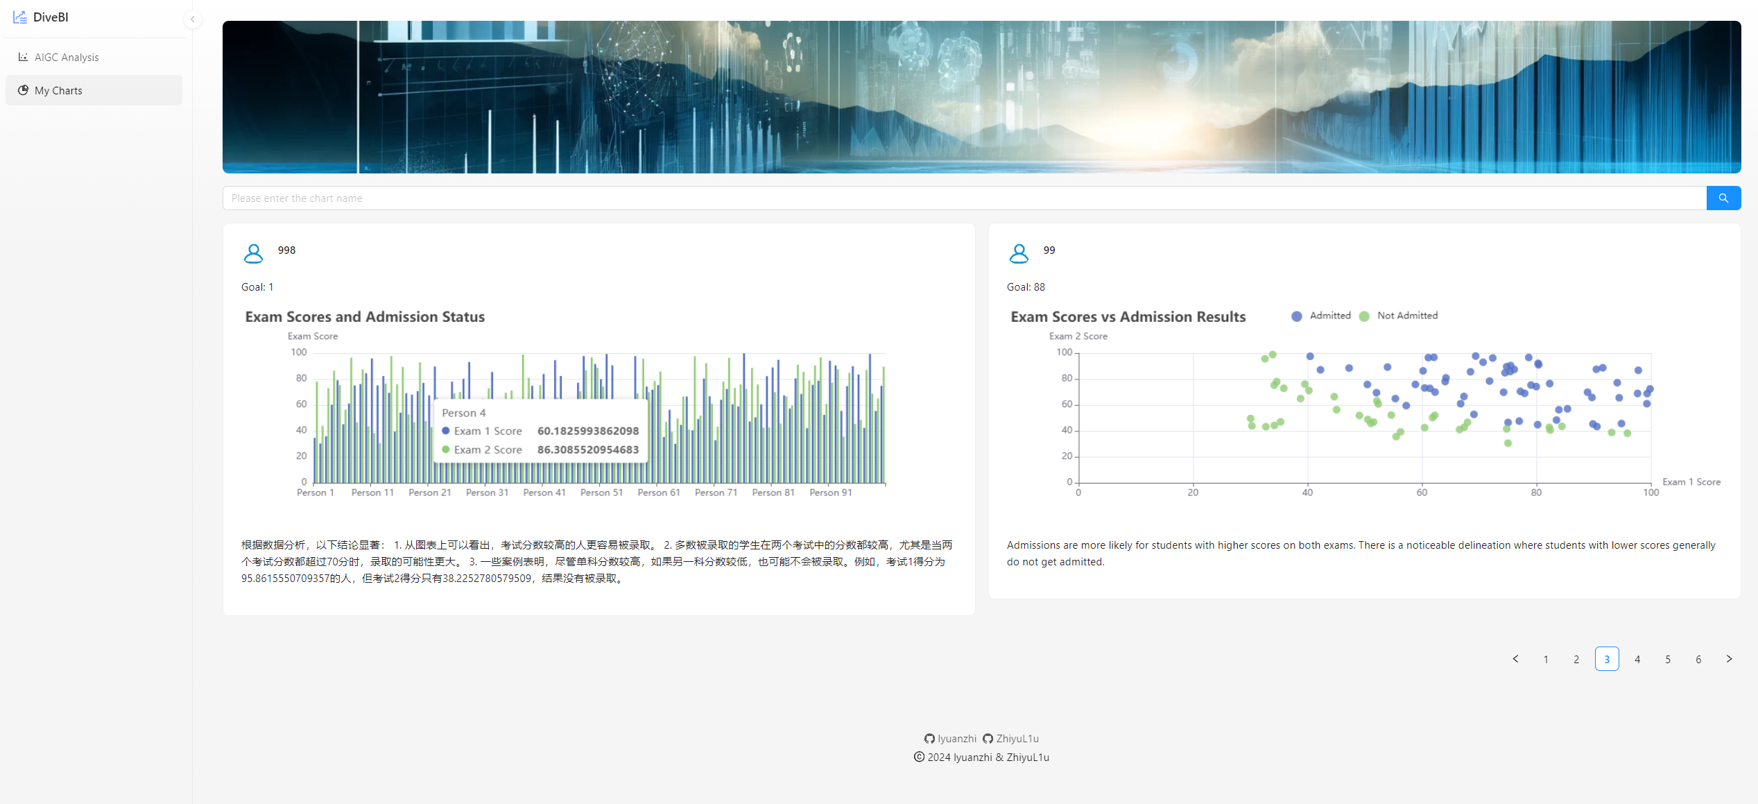This screenshot has height=804, width=1758.
Task: Select pagination page 4
Action: [1637, 659]
